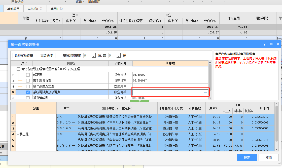The image size is (282, 168).
Task: Click the 50.04 人工% cell
Action: point(227,146)
